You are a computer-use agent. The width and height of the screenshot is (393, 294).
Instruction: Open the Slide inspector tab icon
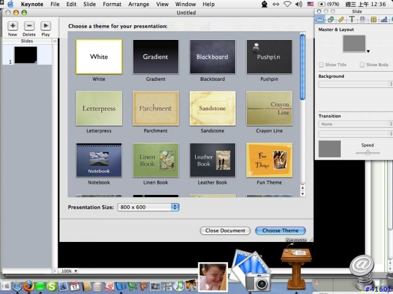tap(319, 19)
